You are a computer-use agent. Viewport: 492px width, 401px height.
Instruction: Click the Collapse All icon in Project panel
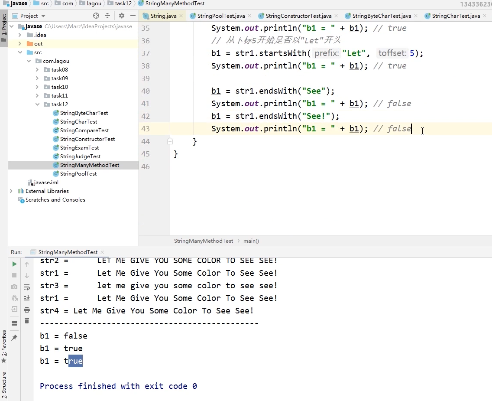(107, 16)
